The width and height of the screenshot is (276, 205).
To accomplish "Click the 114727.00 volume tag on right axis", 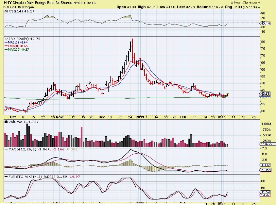I will coord(268,144).
